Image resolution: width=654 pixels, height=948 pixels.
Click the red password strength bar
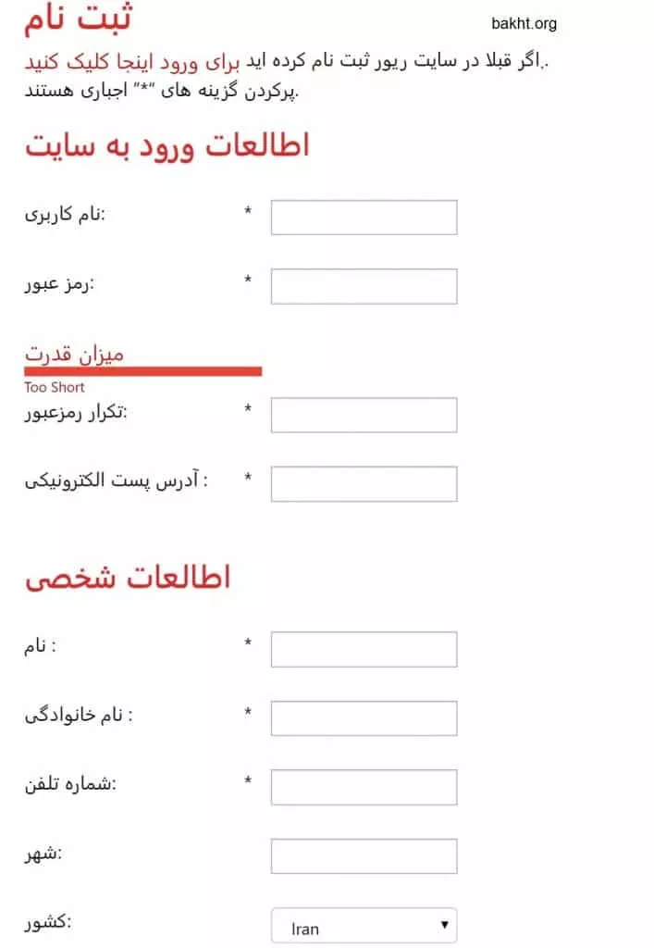tap(143, 371)
